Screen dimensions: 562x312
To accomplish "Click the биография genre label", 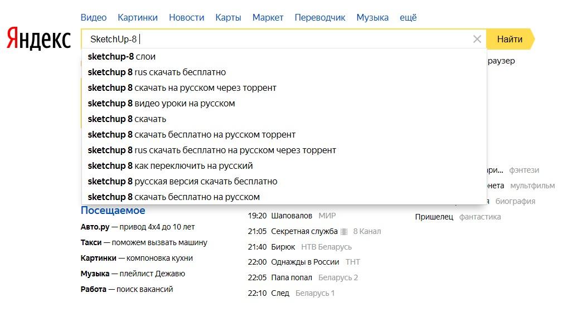I will [515, 201].
